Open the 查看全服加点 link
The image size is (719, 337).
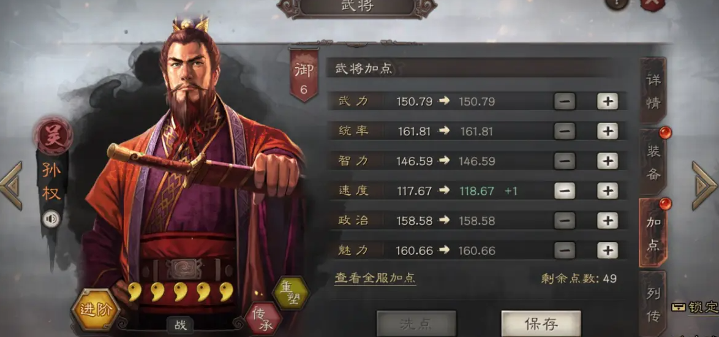[375, 278]
